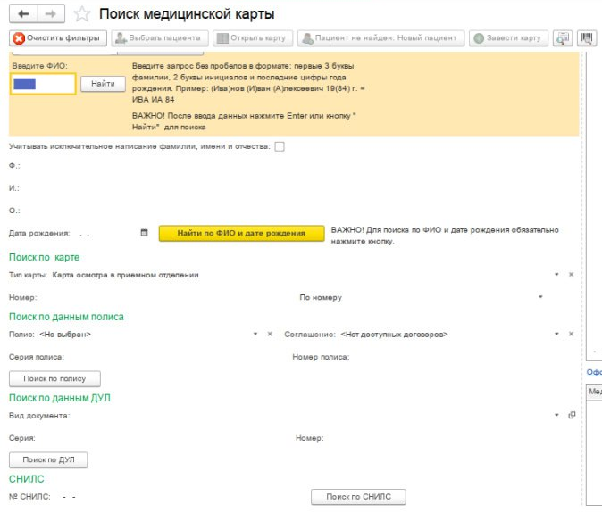Add page to favorites with star icon
This screenshot has width=602, height=513.
(81, 14)
